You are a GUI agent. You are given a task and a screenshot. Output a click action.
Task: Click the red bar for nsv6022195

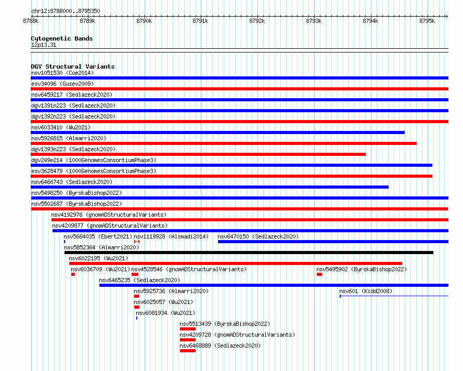[x=236, y=263]
